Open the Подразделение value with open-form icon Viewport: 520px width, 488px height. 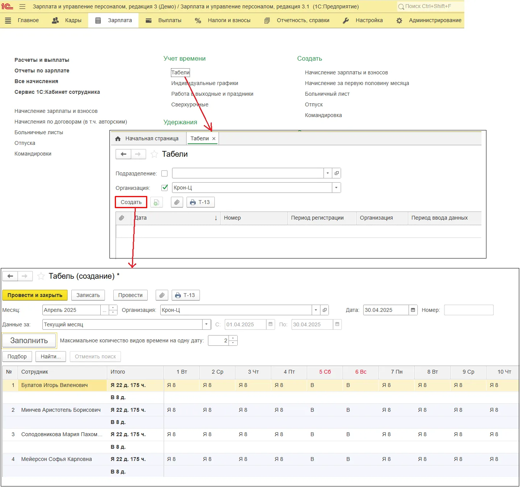(336, 173)
